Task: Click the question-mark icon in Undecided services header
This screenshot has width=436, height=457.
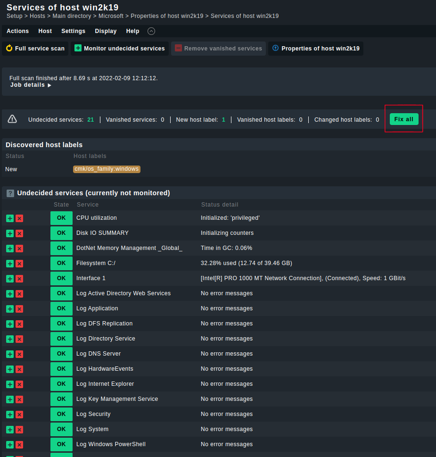Action: point(10,193)
